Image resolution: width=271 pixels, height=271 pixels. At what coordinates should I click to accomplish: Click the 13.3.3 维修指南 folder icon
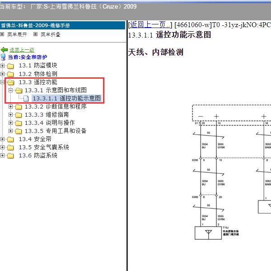click(19, 115)
